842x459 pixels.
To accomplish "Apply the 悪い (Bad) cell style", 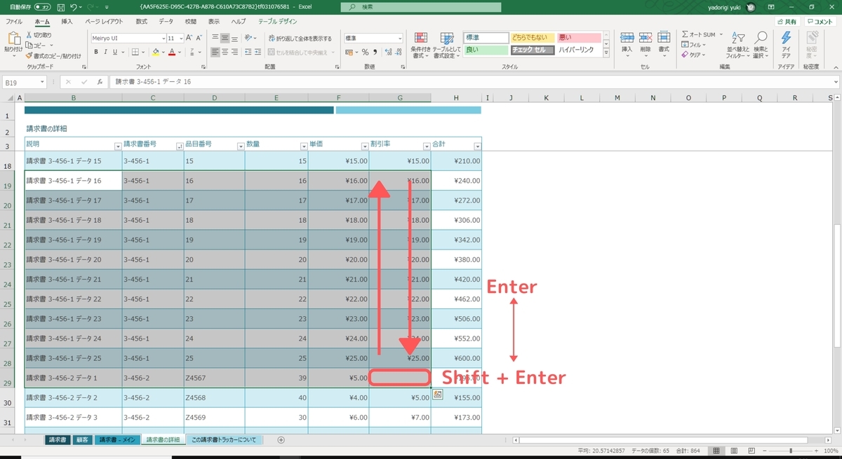I will pyautogui.click(x=579, y=37).
